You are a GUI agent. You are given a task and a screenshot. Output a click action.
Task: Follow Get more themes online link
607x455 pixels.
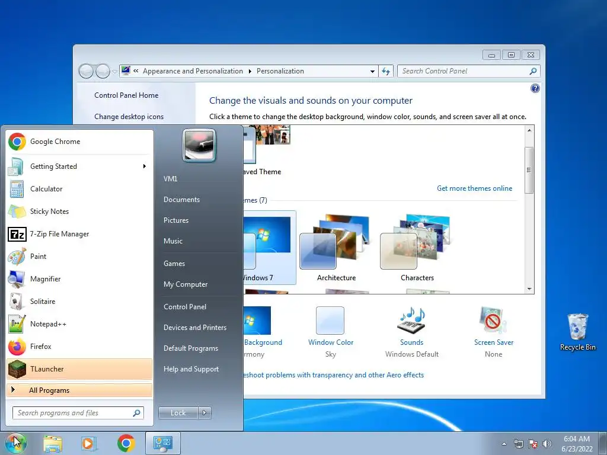tap(474, 188)
